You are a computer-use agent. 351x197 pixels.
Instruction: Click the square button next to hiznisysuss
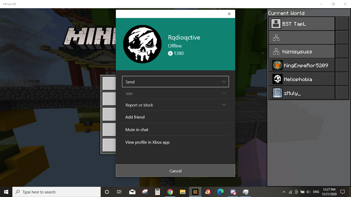(x=342, y=52)
